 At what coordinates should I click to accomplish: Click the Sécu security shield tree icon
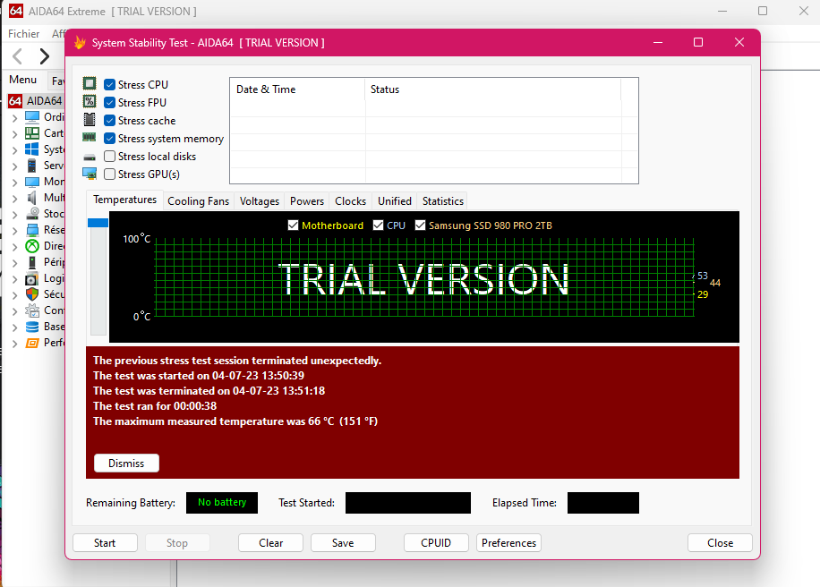point(32,294)
